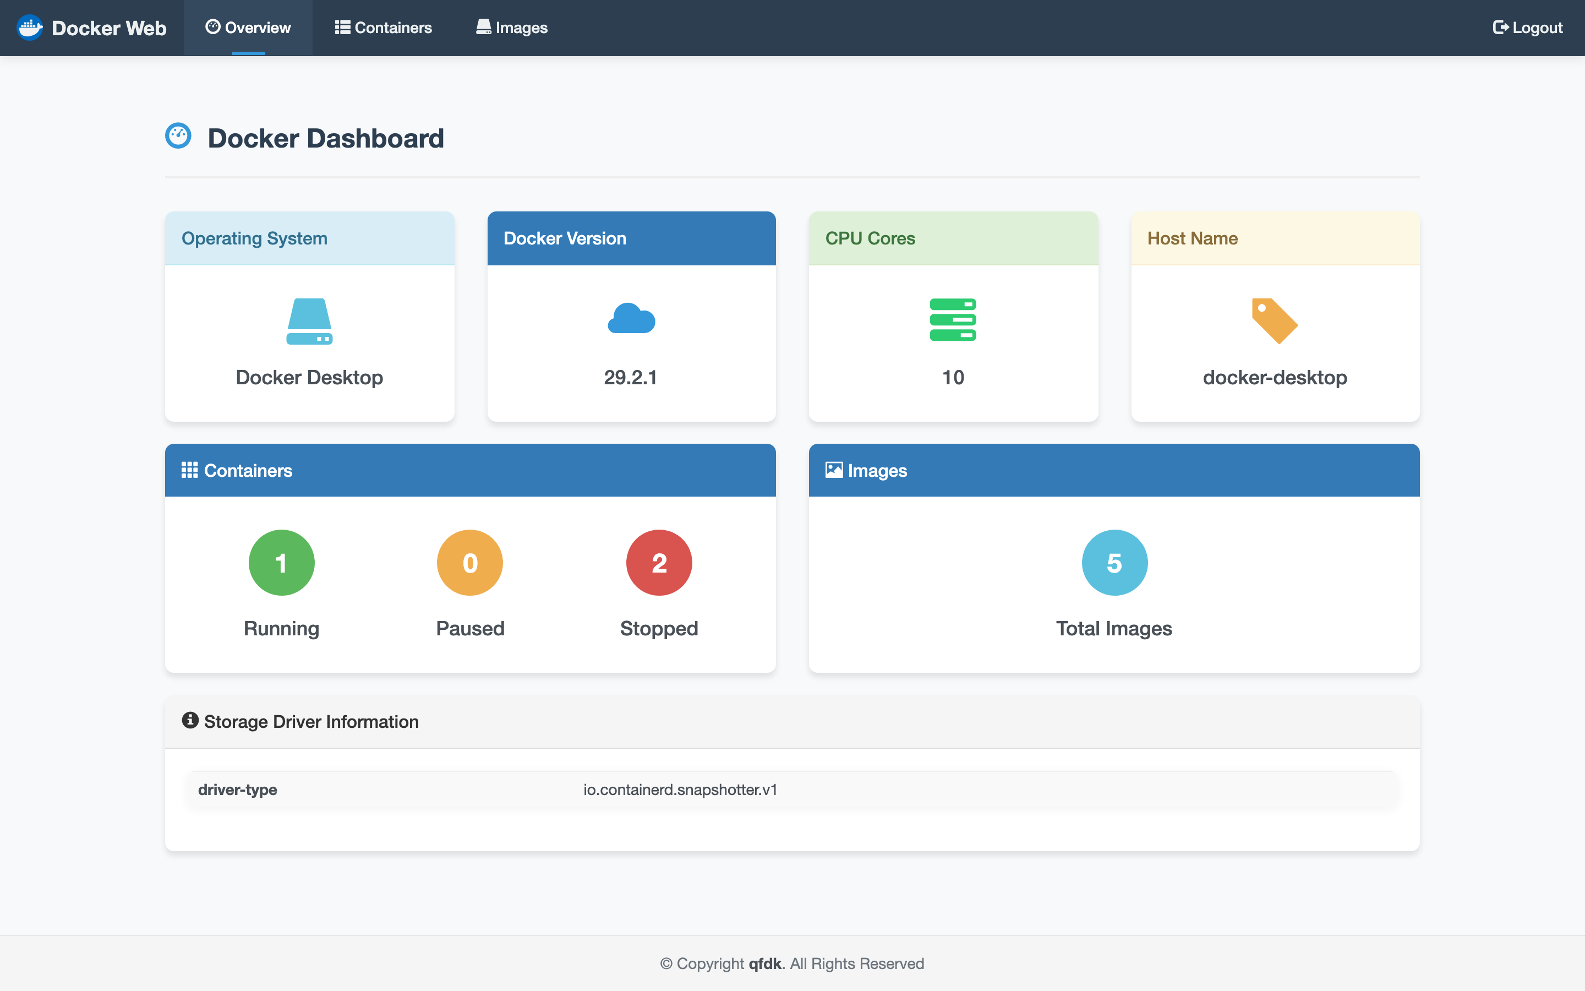Viewport: 1585px width, 991px height.
Task: Click the Operating System card header
Action: [x=310, y=238]
